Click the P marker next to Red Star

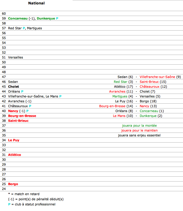point(24,28)
